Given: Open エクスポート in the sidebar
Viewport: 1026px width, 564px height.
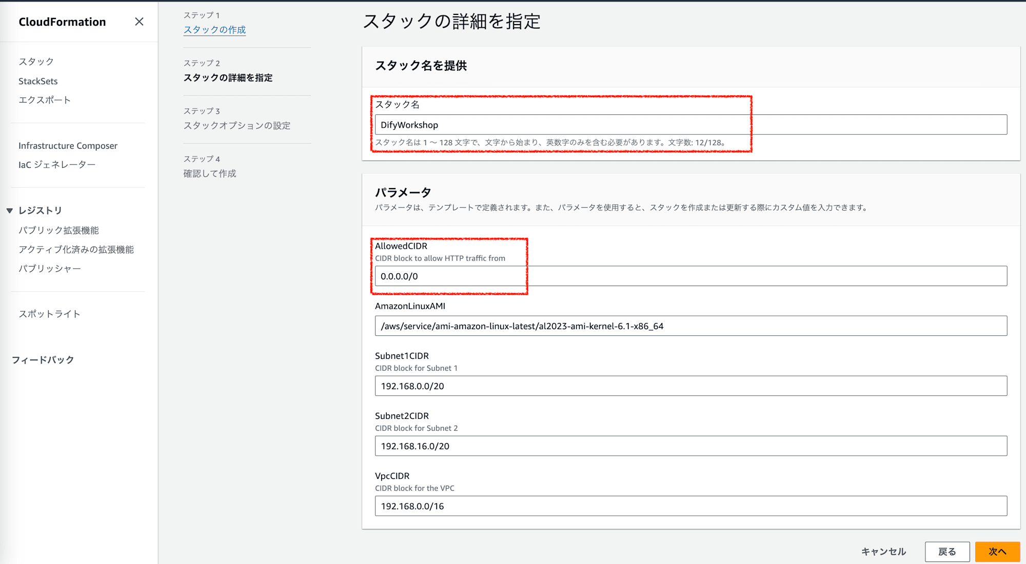Looking at the screenshot, I should (x=45, y=100).
